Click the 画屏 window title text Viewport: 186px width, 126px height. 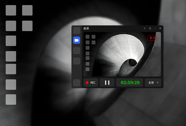86,28
